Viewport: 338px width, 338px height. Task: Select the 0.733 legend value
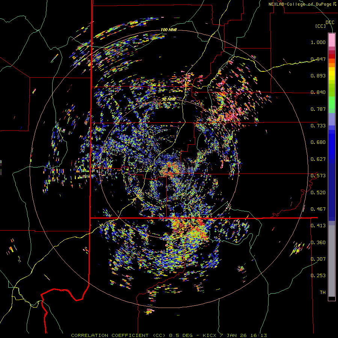click(x=318, y=126)
